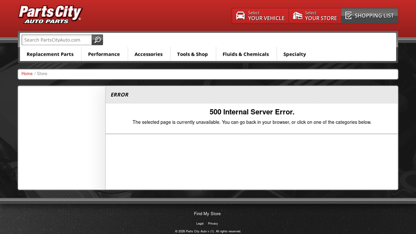Open the Legal footer link
The image size is (416, 234).
200,224
